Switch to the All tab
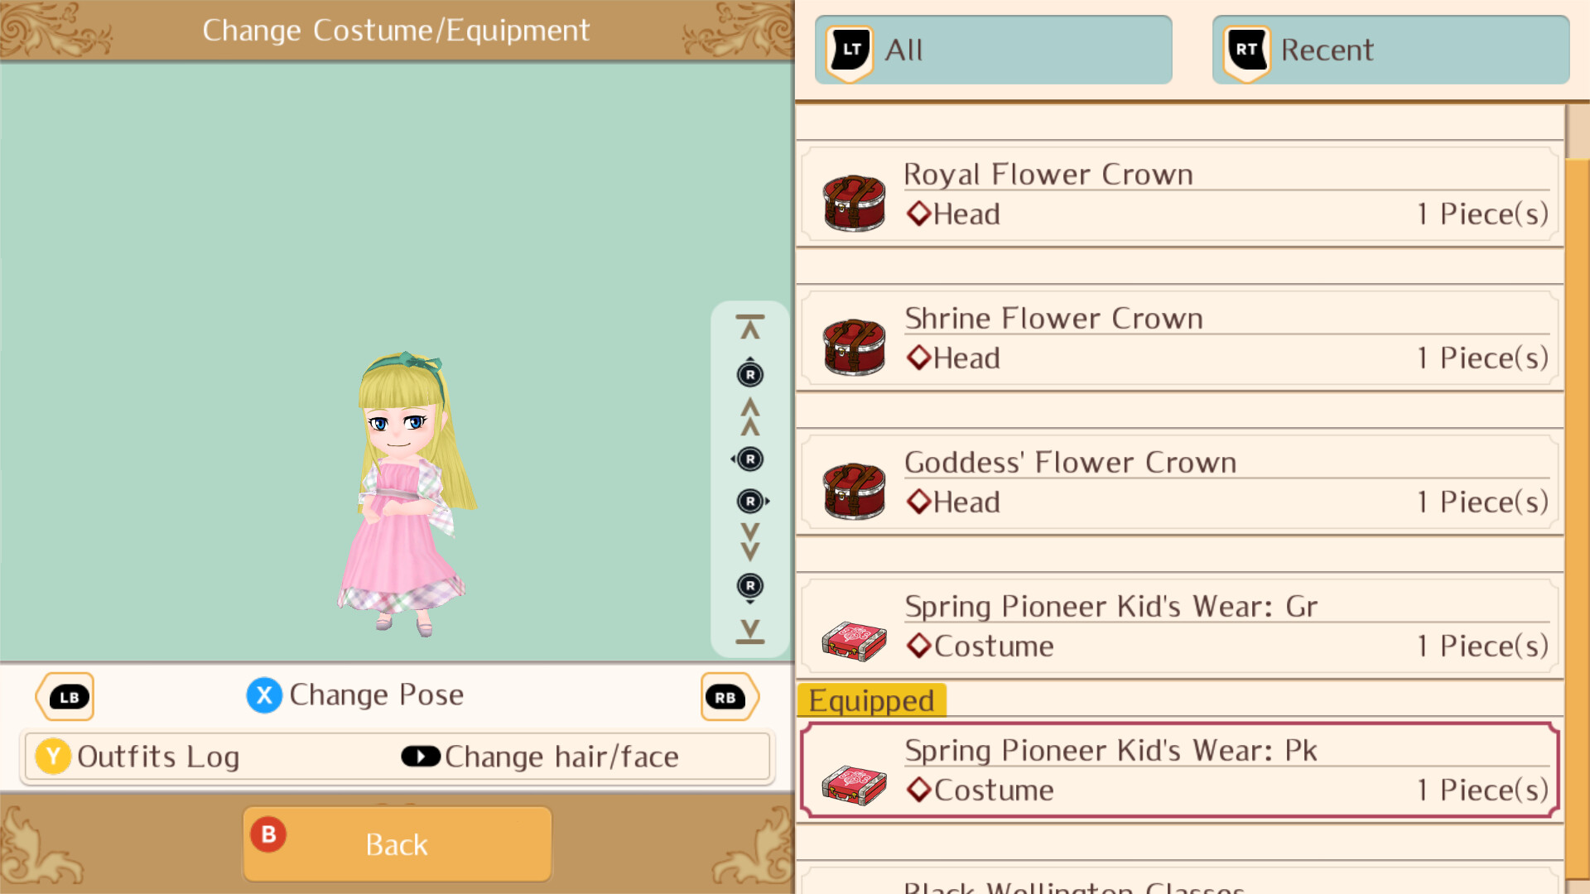The width and height of the screenshot is (1590, 894). pos(994,50)
